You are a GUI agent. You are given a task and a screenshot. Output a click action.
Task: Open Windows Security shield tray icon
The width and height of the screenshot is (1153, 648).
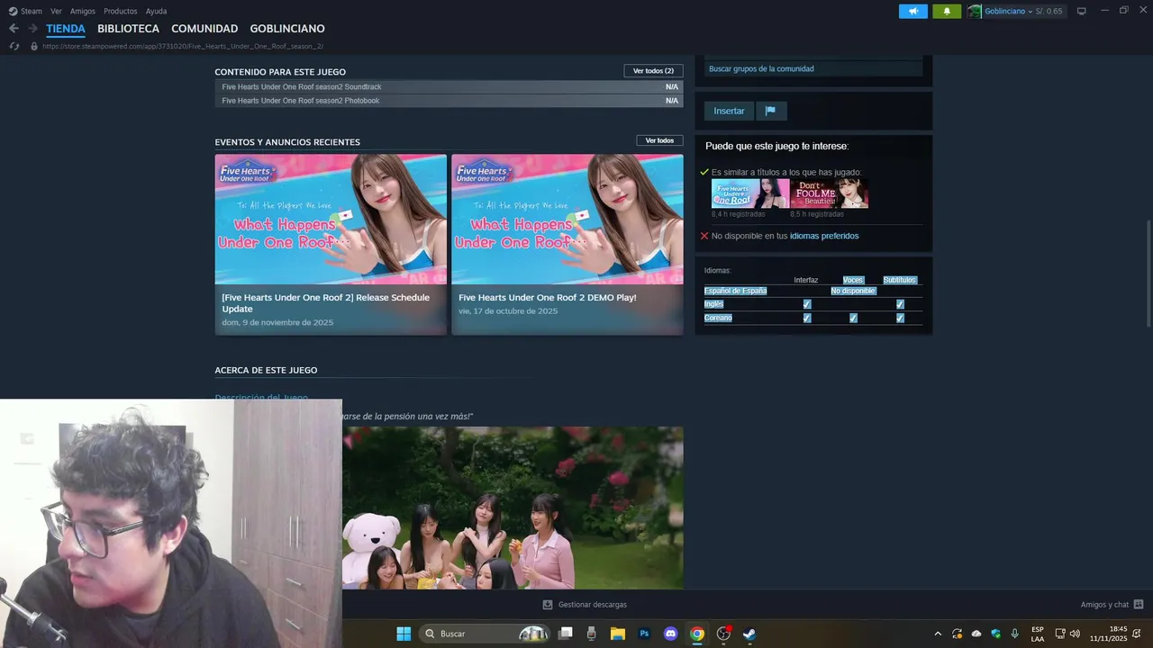coord(995,634)
